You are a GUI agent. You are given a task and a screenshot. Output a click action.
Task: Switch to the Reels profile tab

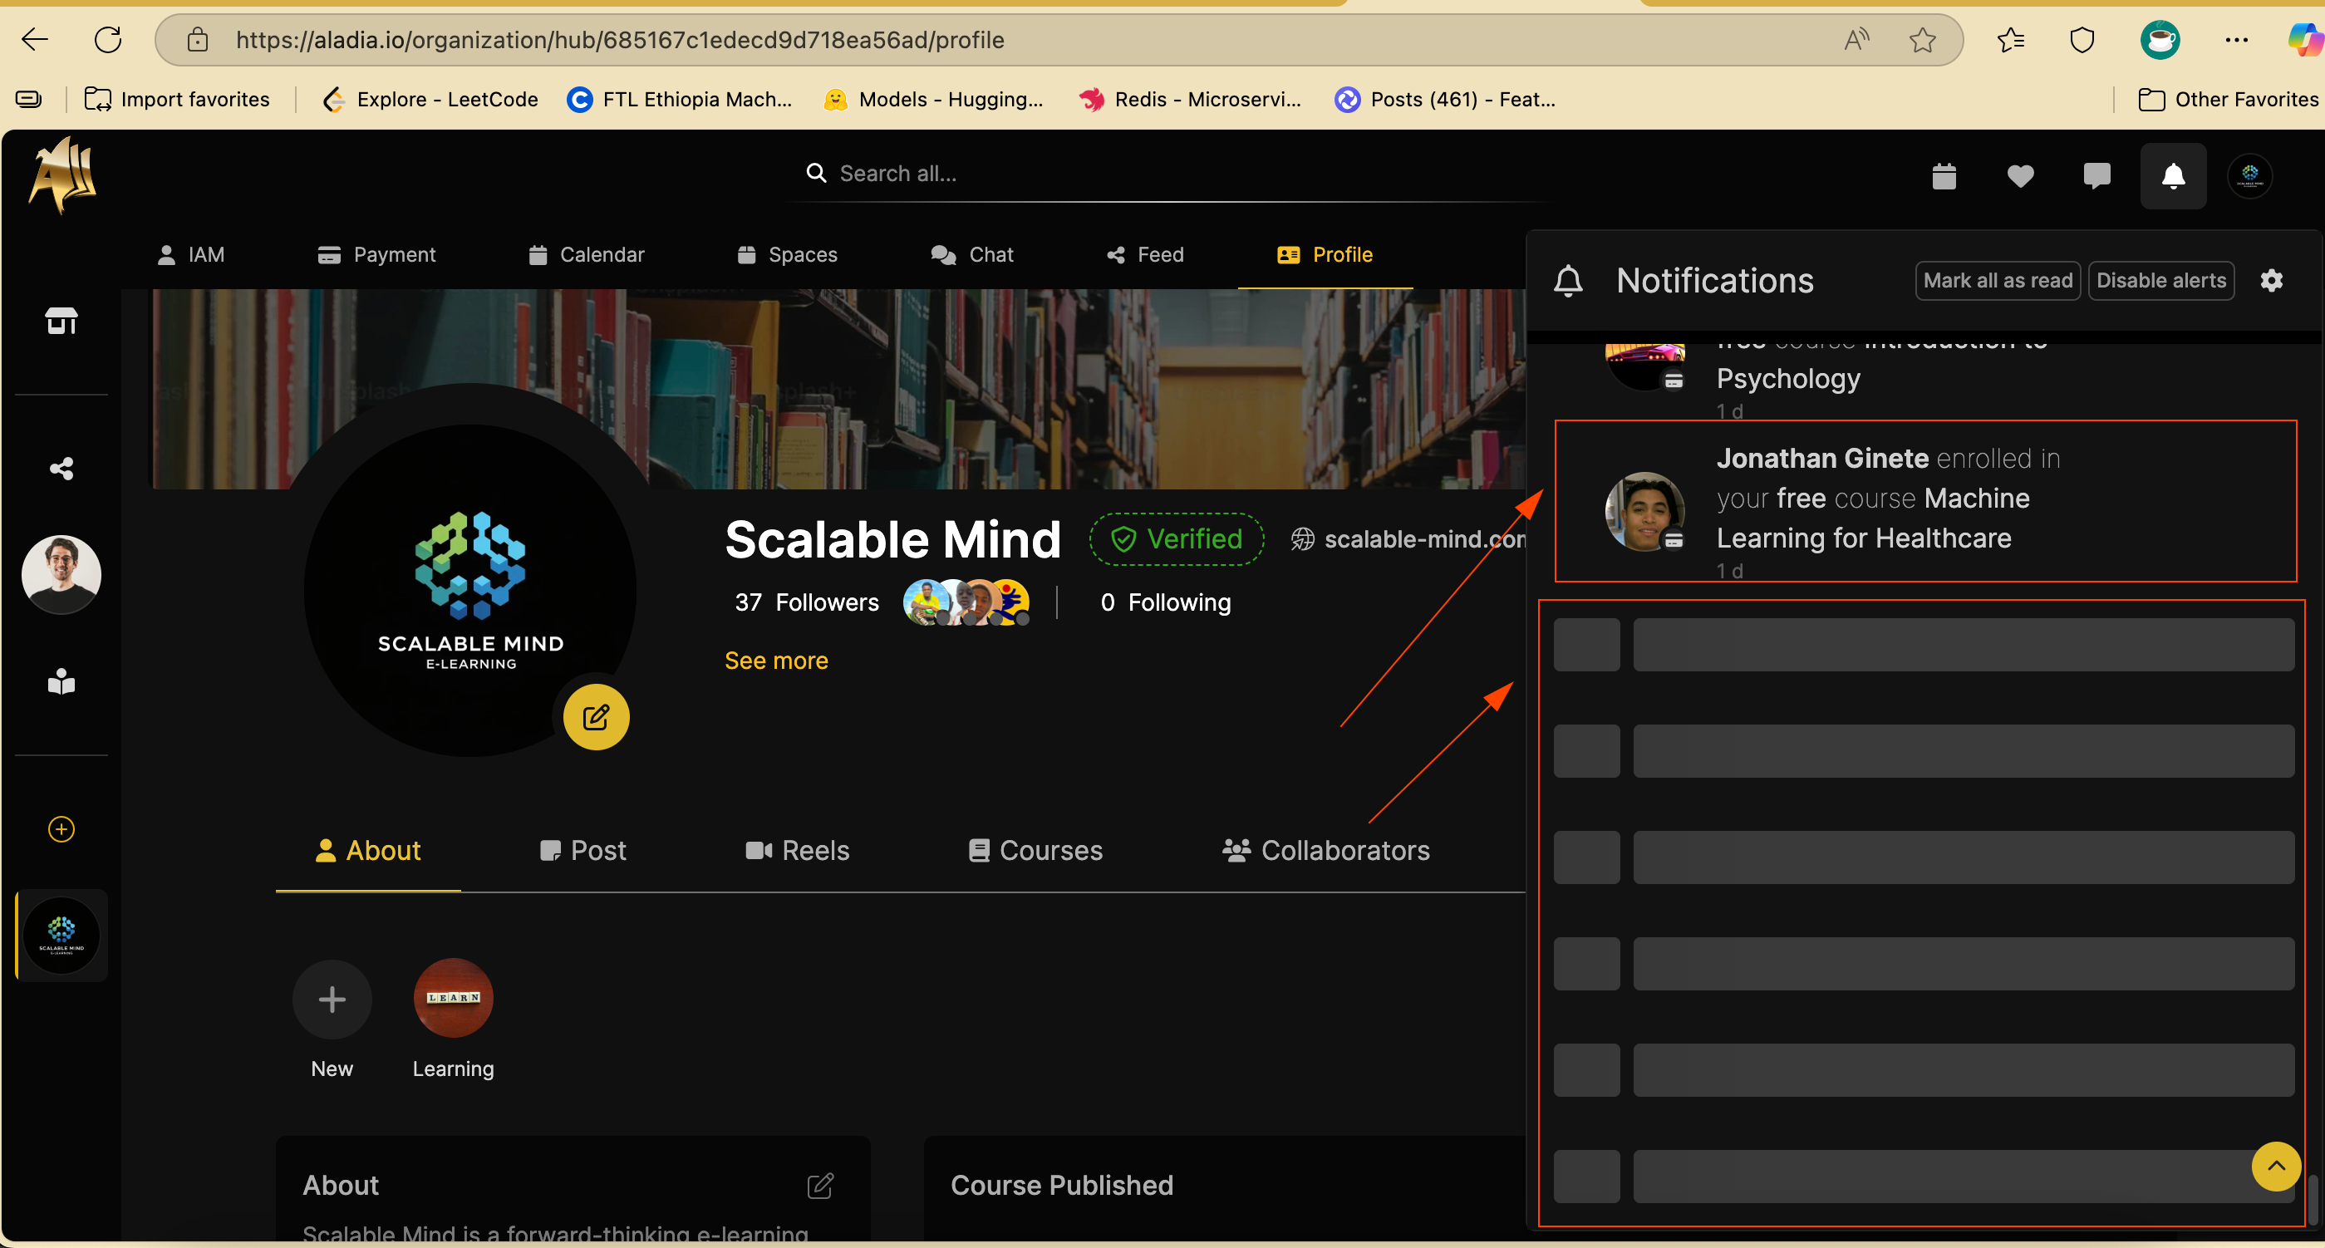798,851
